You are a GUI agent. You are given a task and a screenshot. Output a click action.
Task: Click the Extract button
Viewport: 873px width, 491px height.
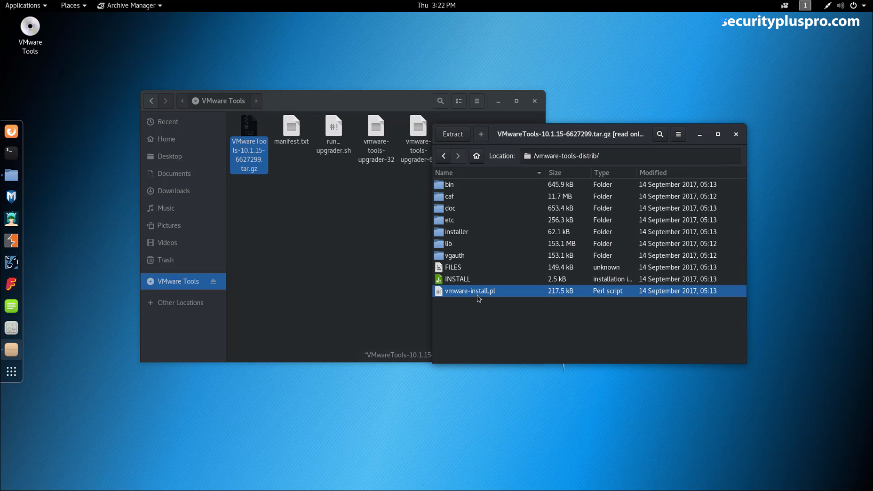(452, 134)
